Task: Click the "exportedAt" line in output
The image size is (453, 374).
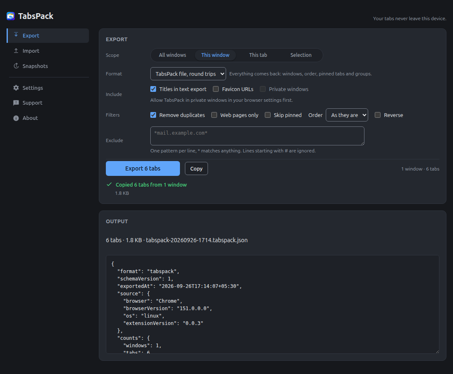Action: pyautogui.click(x=180, y=286)
